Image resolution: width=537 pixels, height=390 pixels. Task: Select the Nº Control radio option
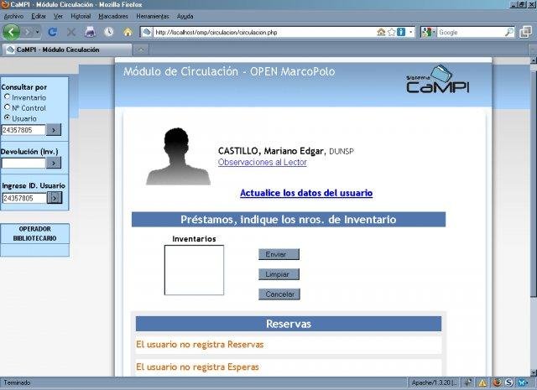pos(7,107)
